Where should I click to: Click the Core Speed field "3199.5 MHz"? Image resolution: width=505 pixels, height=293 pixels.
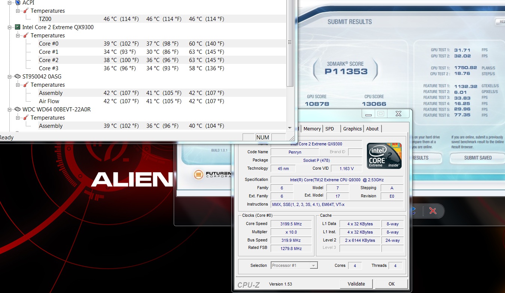tap(291, 224)
